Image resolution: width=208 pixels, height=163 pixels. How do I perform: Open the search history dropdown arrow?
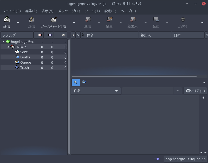pos(178,91)
